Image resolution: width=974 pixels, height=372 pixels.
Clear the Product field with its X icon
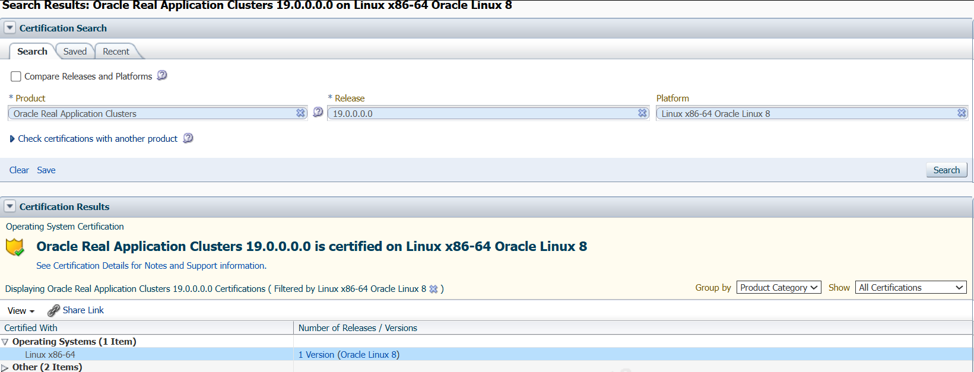pos(301,113)
